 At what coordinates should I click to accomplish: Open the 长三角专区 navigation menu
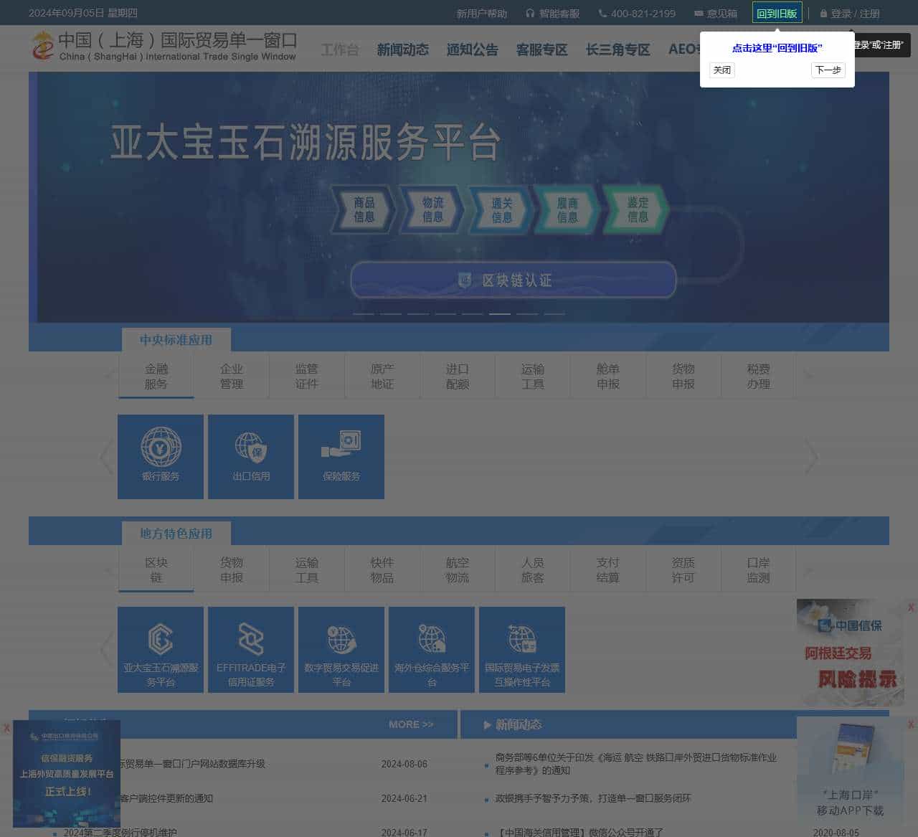click(x=618, y=49)
